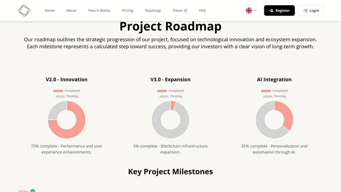Open the FAQ link
The height and width of the screenshot is (192, 341).
[202, 10]
